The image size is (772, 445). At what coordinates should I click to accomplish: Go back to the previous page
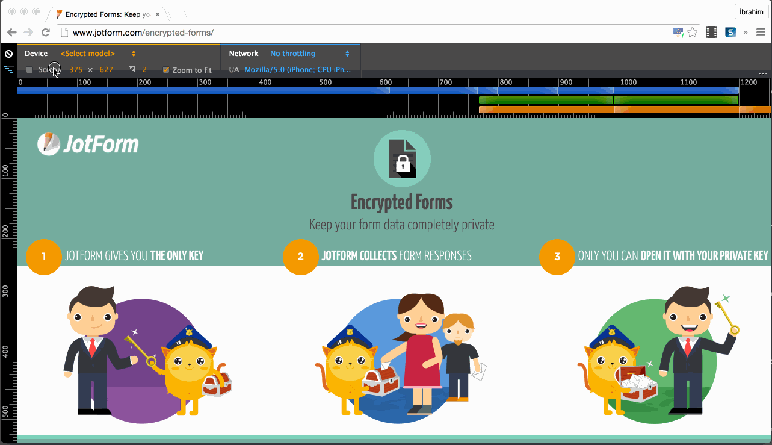point(12,33)
